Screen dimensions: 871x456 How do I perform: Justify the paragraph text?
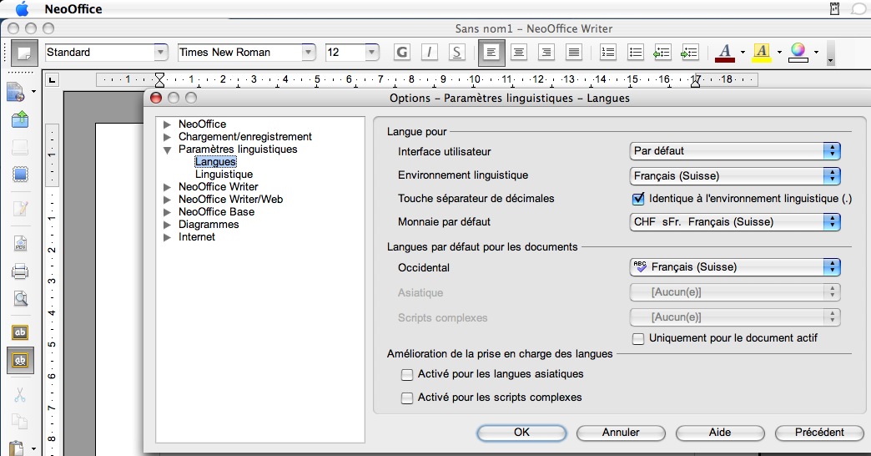click(x=574, y=53)
